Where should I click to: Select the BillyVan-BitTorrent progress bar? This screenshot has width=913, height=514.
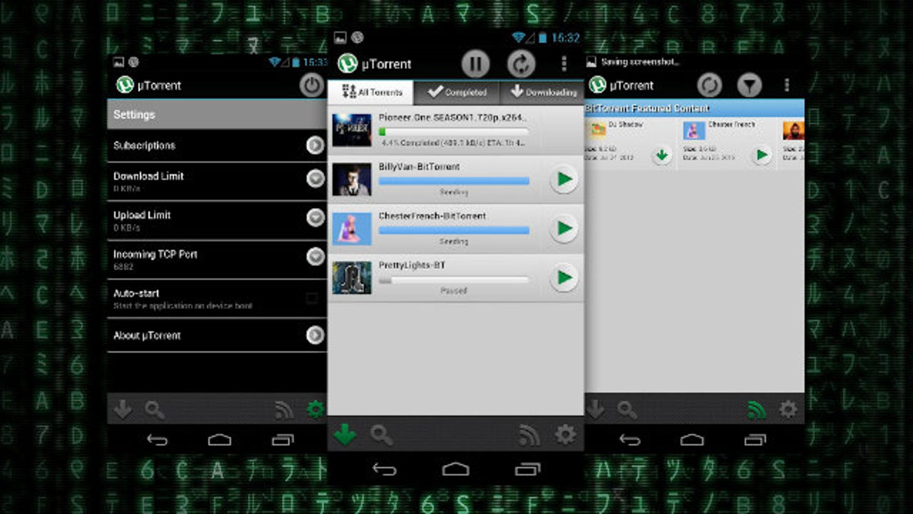click(x=454, y=180)
